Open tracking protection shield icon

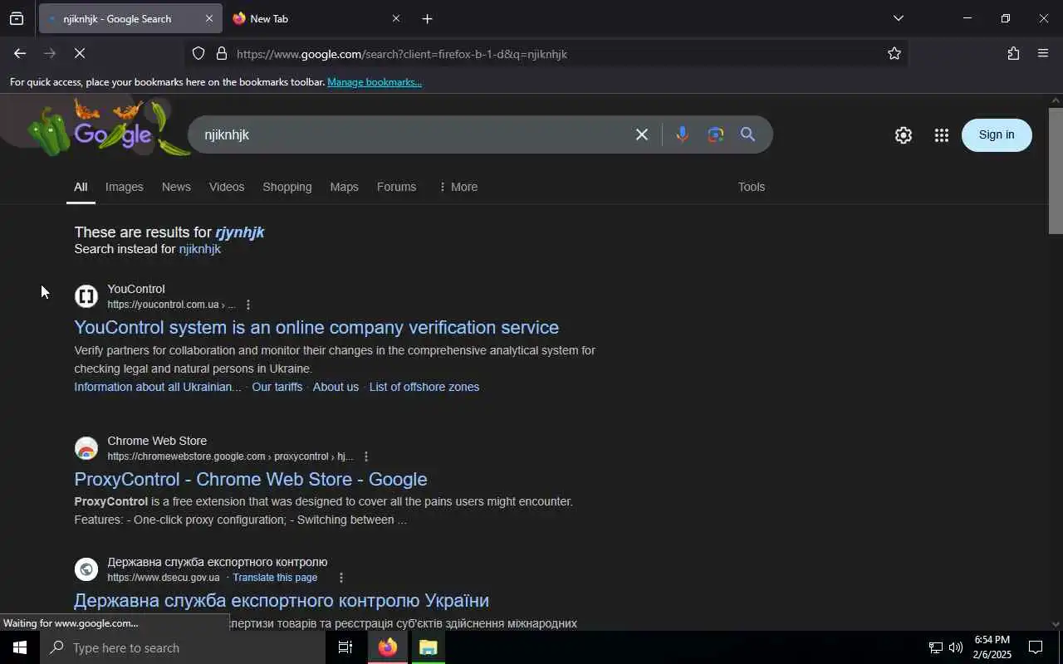click(x=198, y=54)
